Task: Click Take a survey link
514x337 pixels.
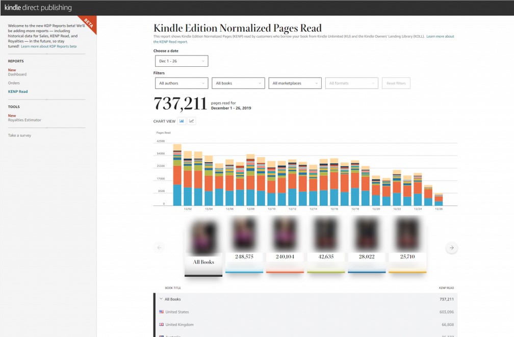Action: click(20, 135)
